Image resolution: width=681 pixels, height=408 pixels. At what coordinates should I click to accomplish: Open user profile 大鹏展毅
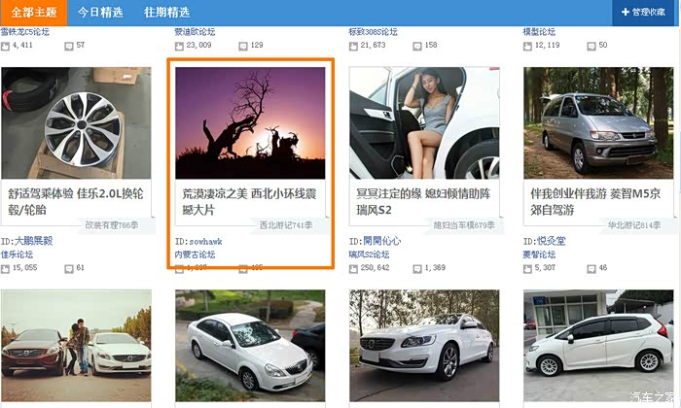pyautogui.click(x=33, y=241)
